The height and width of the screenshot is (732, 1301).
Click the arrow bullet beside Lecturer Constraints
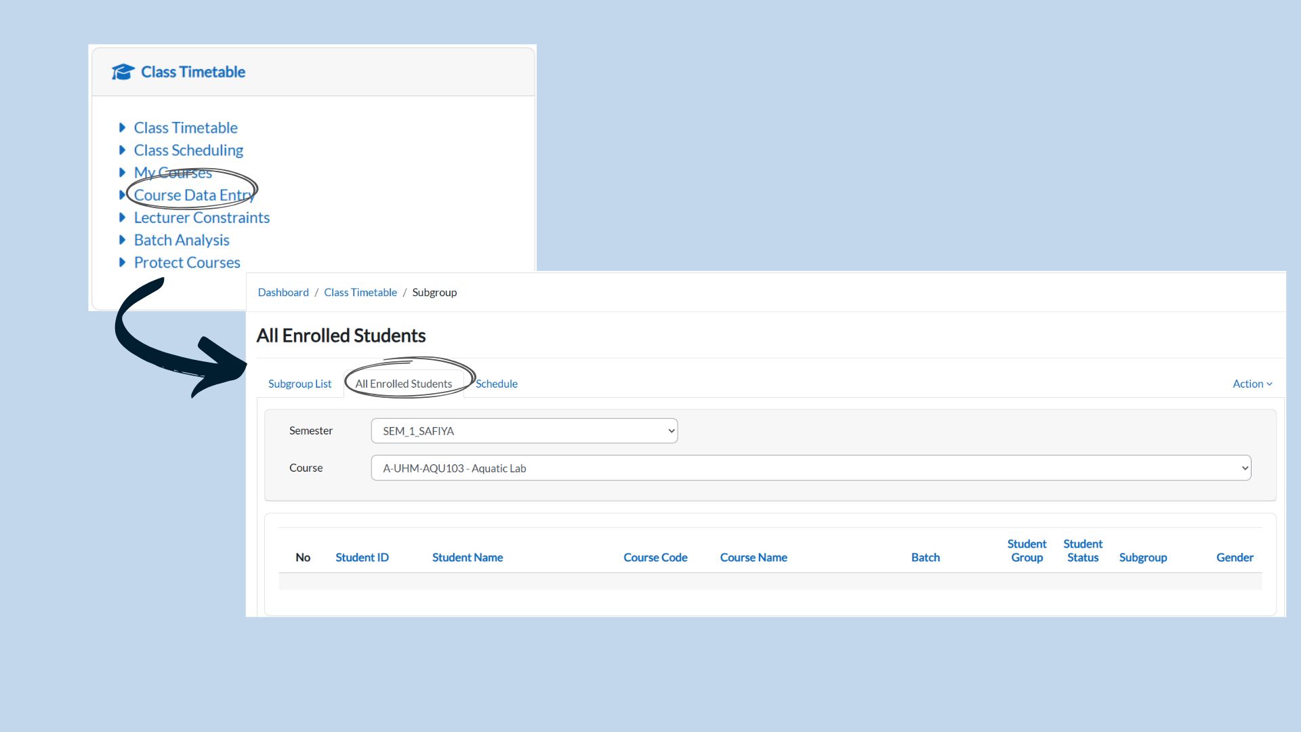[122, 218]
